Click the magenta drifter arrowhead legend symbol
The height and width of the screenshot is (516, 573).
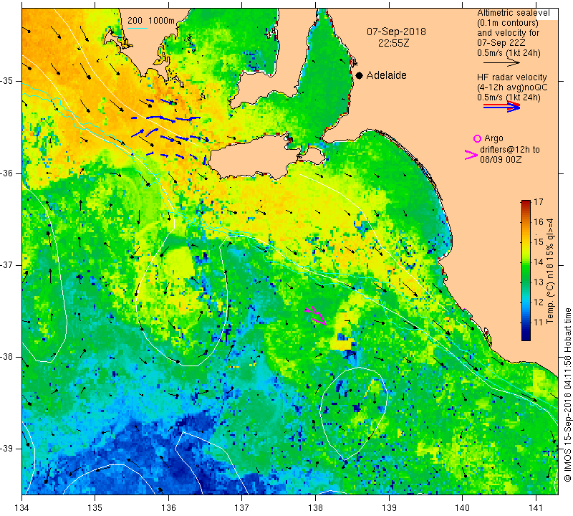[471, 155]
